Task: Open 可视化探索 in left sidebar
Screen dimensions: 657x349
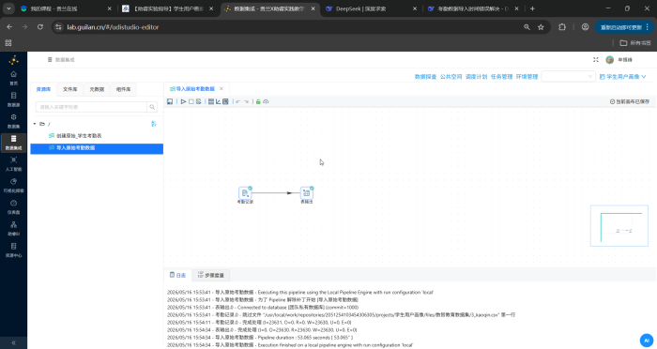Action: (x=13, y=185)
